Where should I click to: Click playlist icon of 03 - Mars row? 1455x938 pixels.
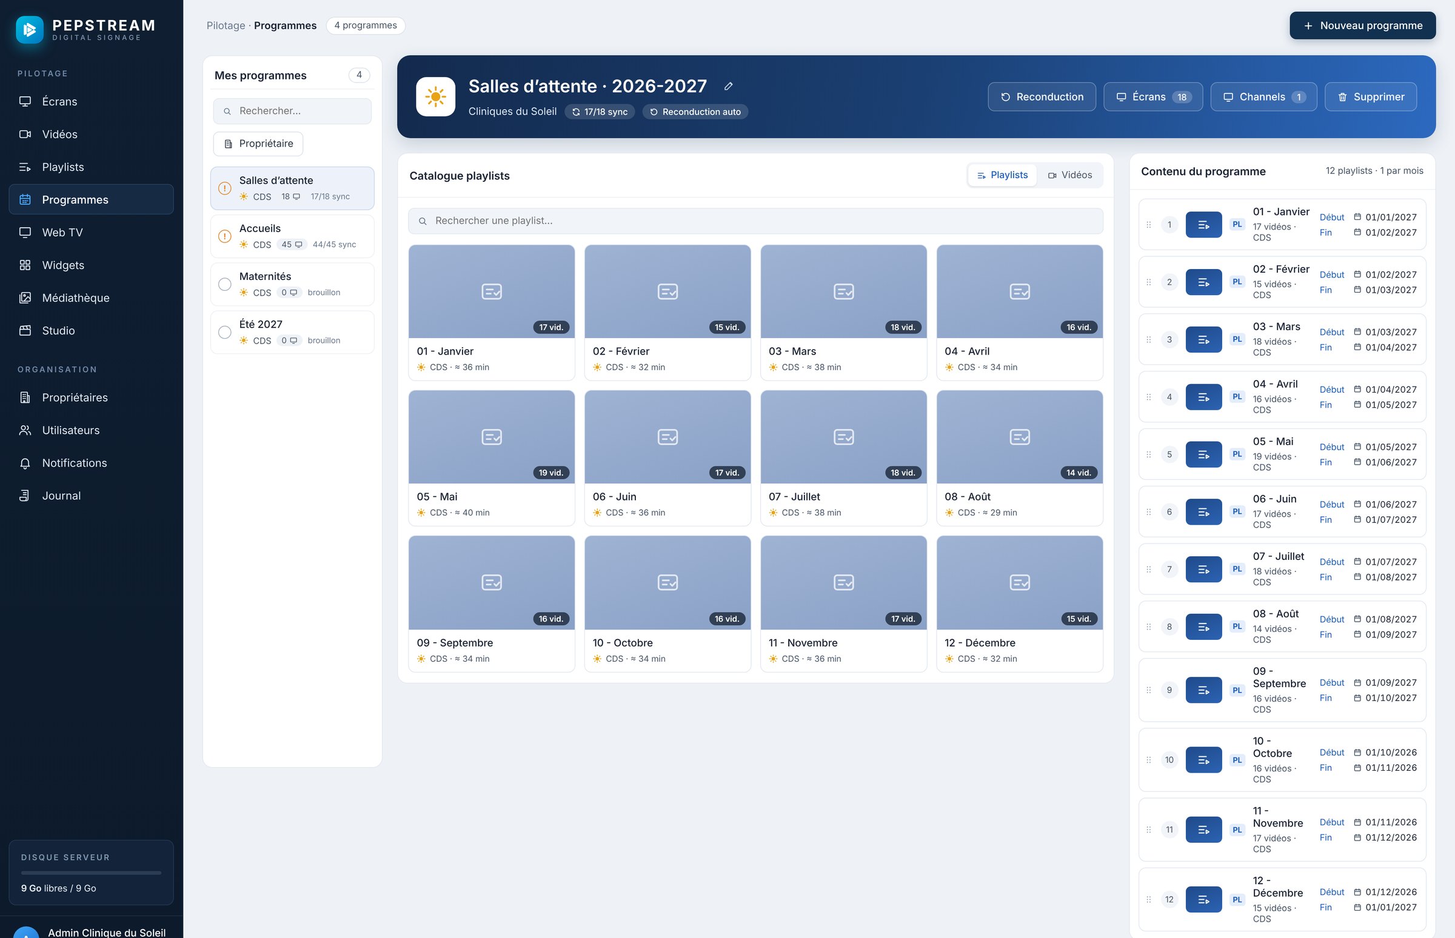pyautogui.click(x=1203, y=339)
